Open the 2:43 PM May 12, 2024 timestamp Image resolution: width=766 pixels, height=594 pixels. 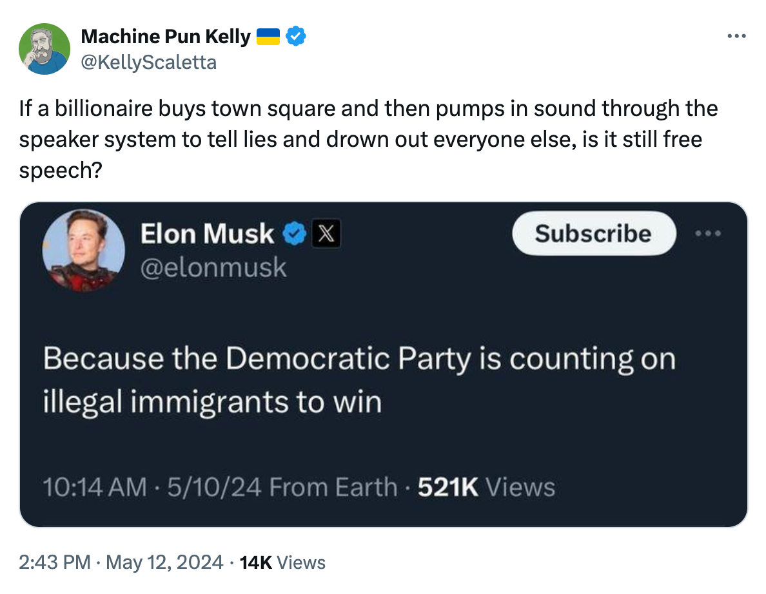click(x=121, y=562)
